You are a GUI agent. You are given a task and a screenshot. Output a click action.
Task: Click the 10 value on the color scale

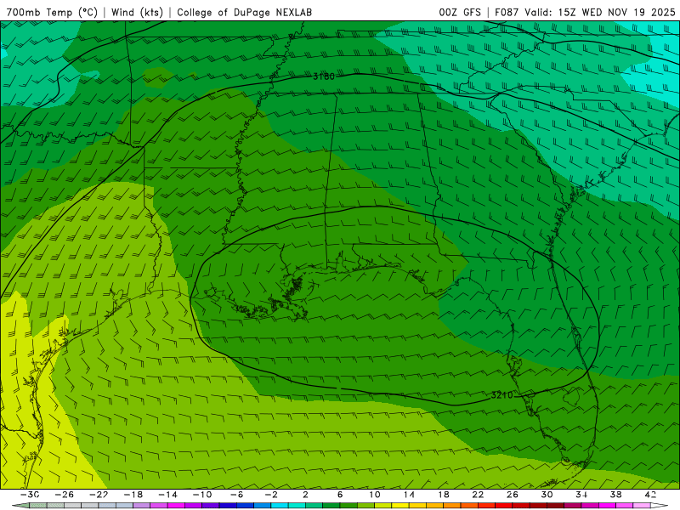[374, 495]
